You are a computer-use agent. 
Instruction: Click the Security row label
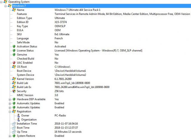21,91
